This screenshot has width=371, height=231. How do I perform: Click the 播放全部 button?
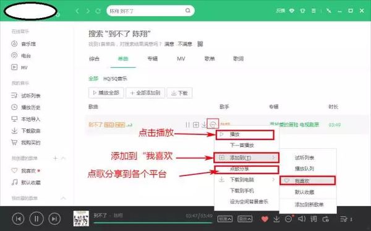[x=106, y=93]
